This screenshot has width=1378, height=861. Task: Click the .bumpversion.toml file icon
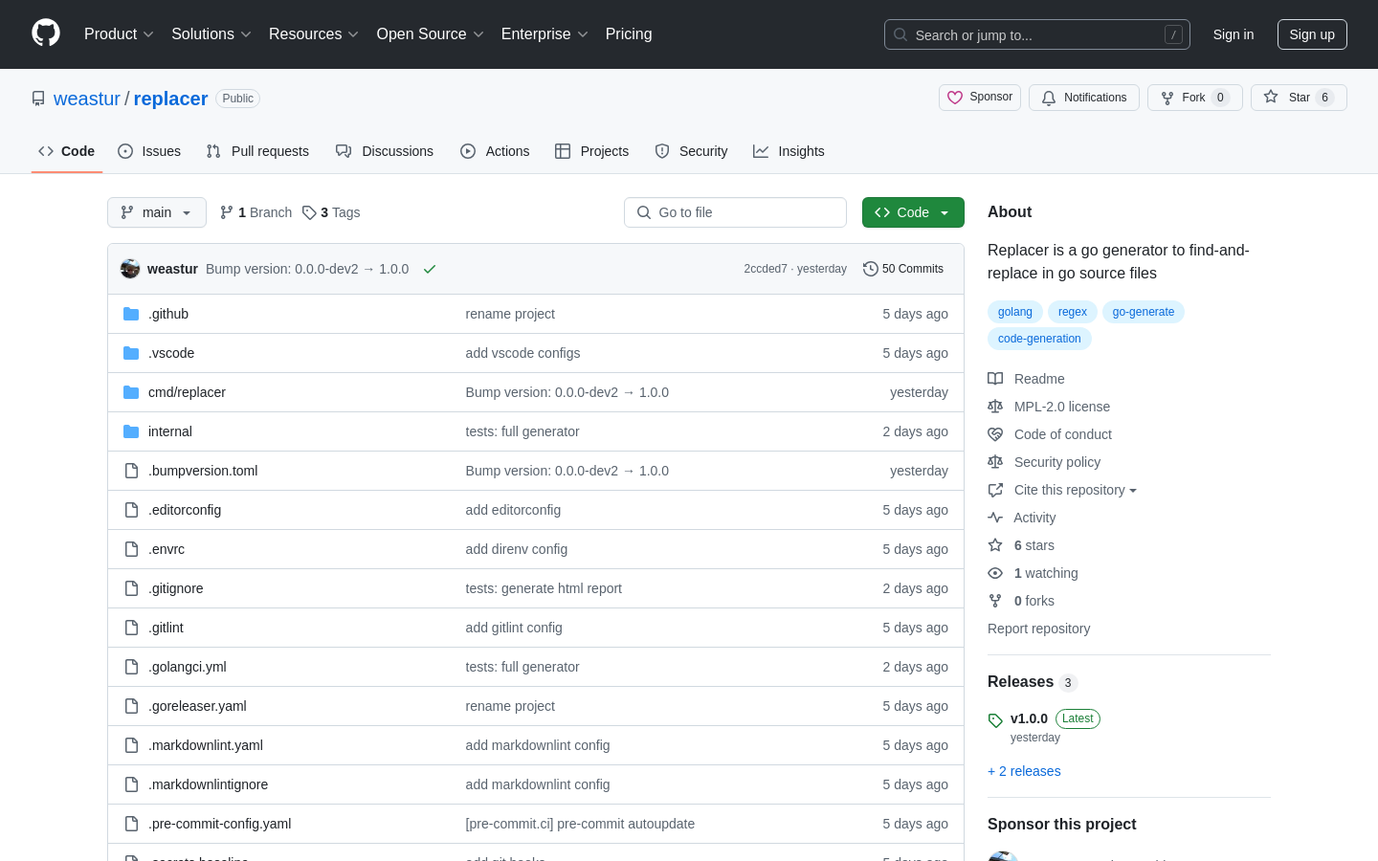tap(131, 471)
